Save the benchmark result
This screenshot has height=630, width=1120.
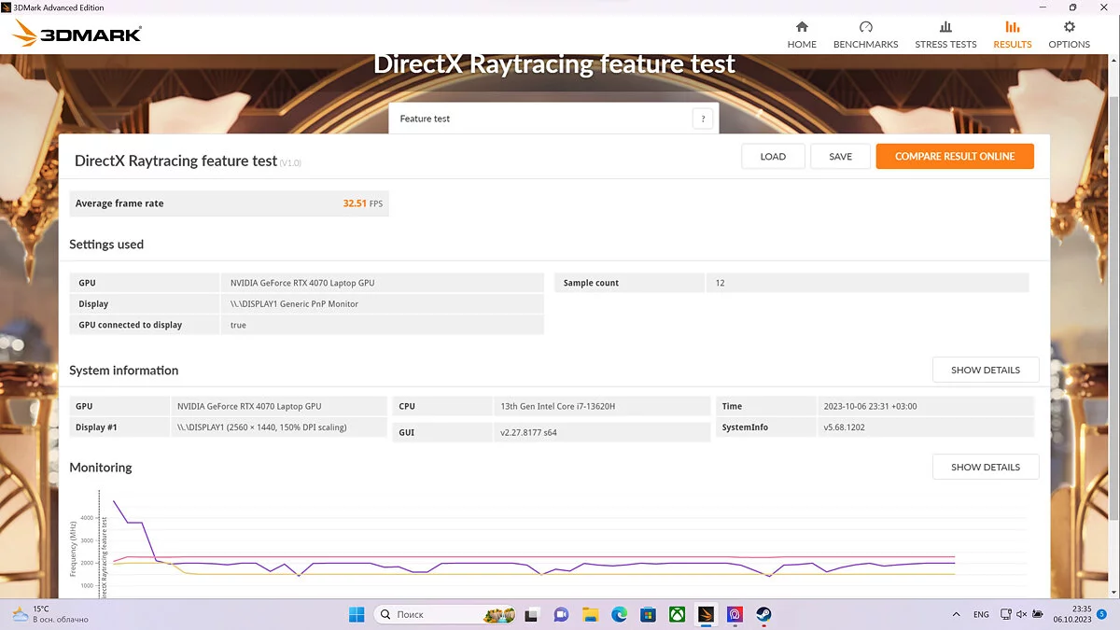(x=840, y=157)
